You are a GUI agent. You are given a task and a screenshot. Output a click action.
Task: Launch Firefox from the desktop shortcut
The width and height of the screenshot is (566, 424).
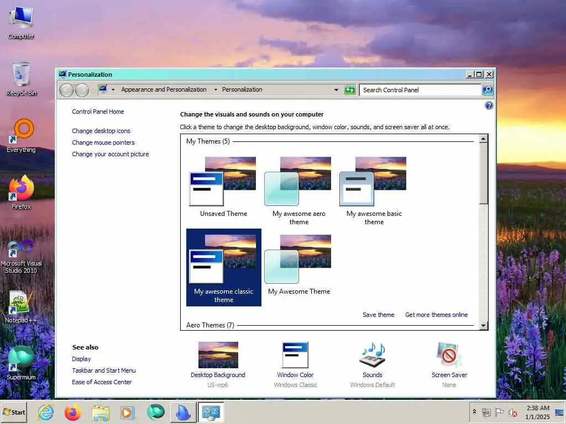coord(21,193)
